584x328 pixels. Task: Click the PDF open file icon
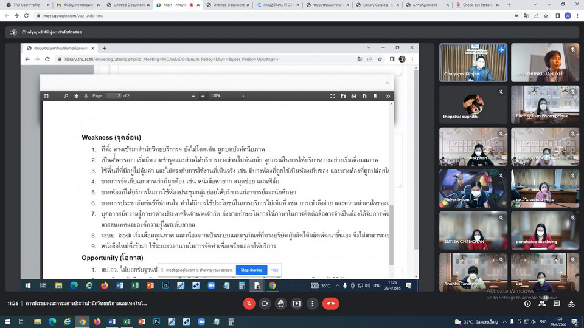pyautogui.click(x=343, y=96)
